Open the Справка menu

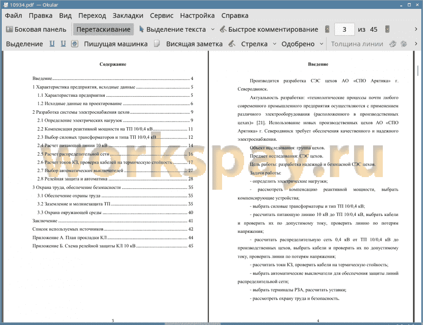235,16
